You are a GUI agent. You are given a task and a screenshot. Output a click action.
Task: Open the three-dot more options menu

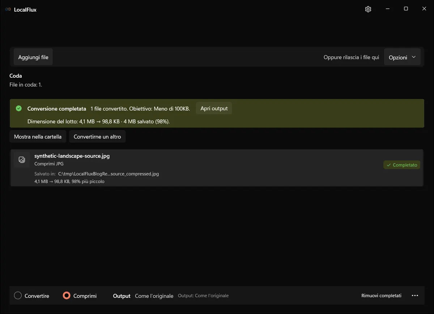415,296
